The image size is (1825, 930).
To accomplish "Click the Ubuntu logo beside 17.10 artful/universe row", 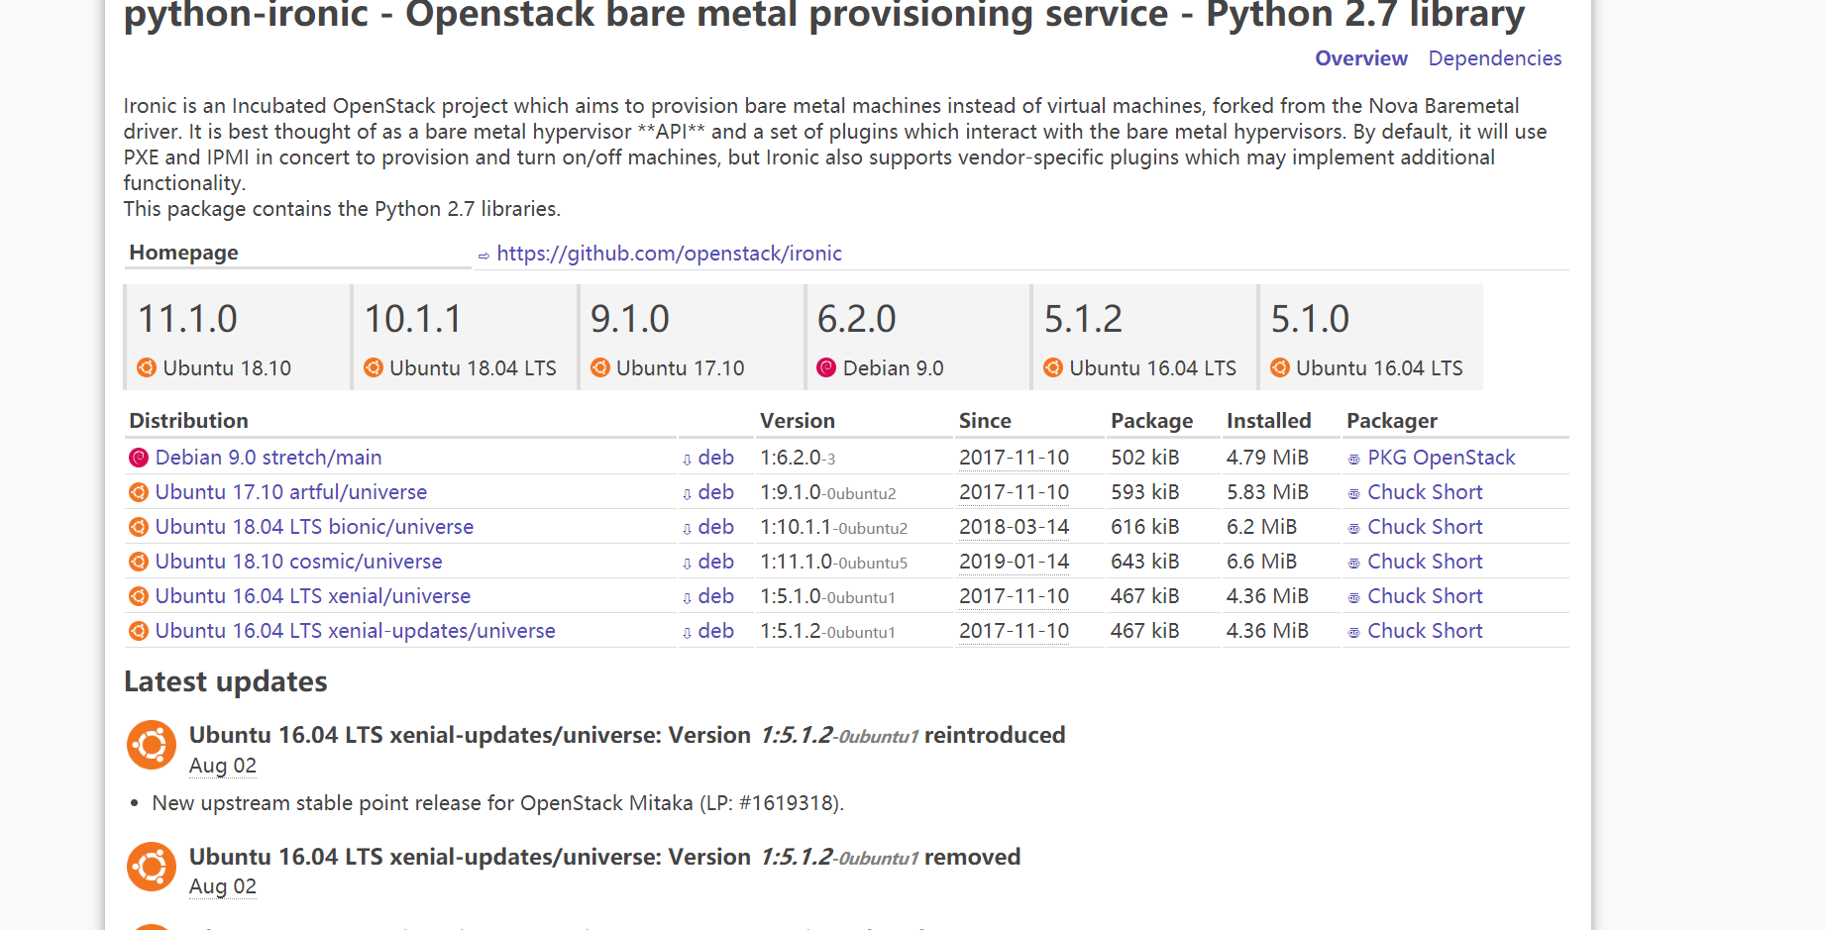I will tap(139, 492).
